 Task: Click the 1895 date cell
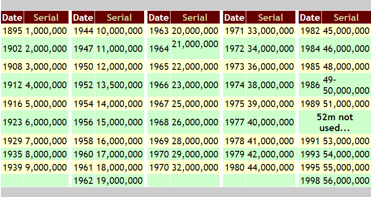coord(12,31)
